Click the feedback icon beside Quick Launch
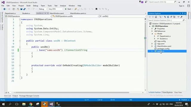The width and height of the screenshot is (191, 107). click(x=146, y=2)
